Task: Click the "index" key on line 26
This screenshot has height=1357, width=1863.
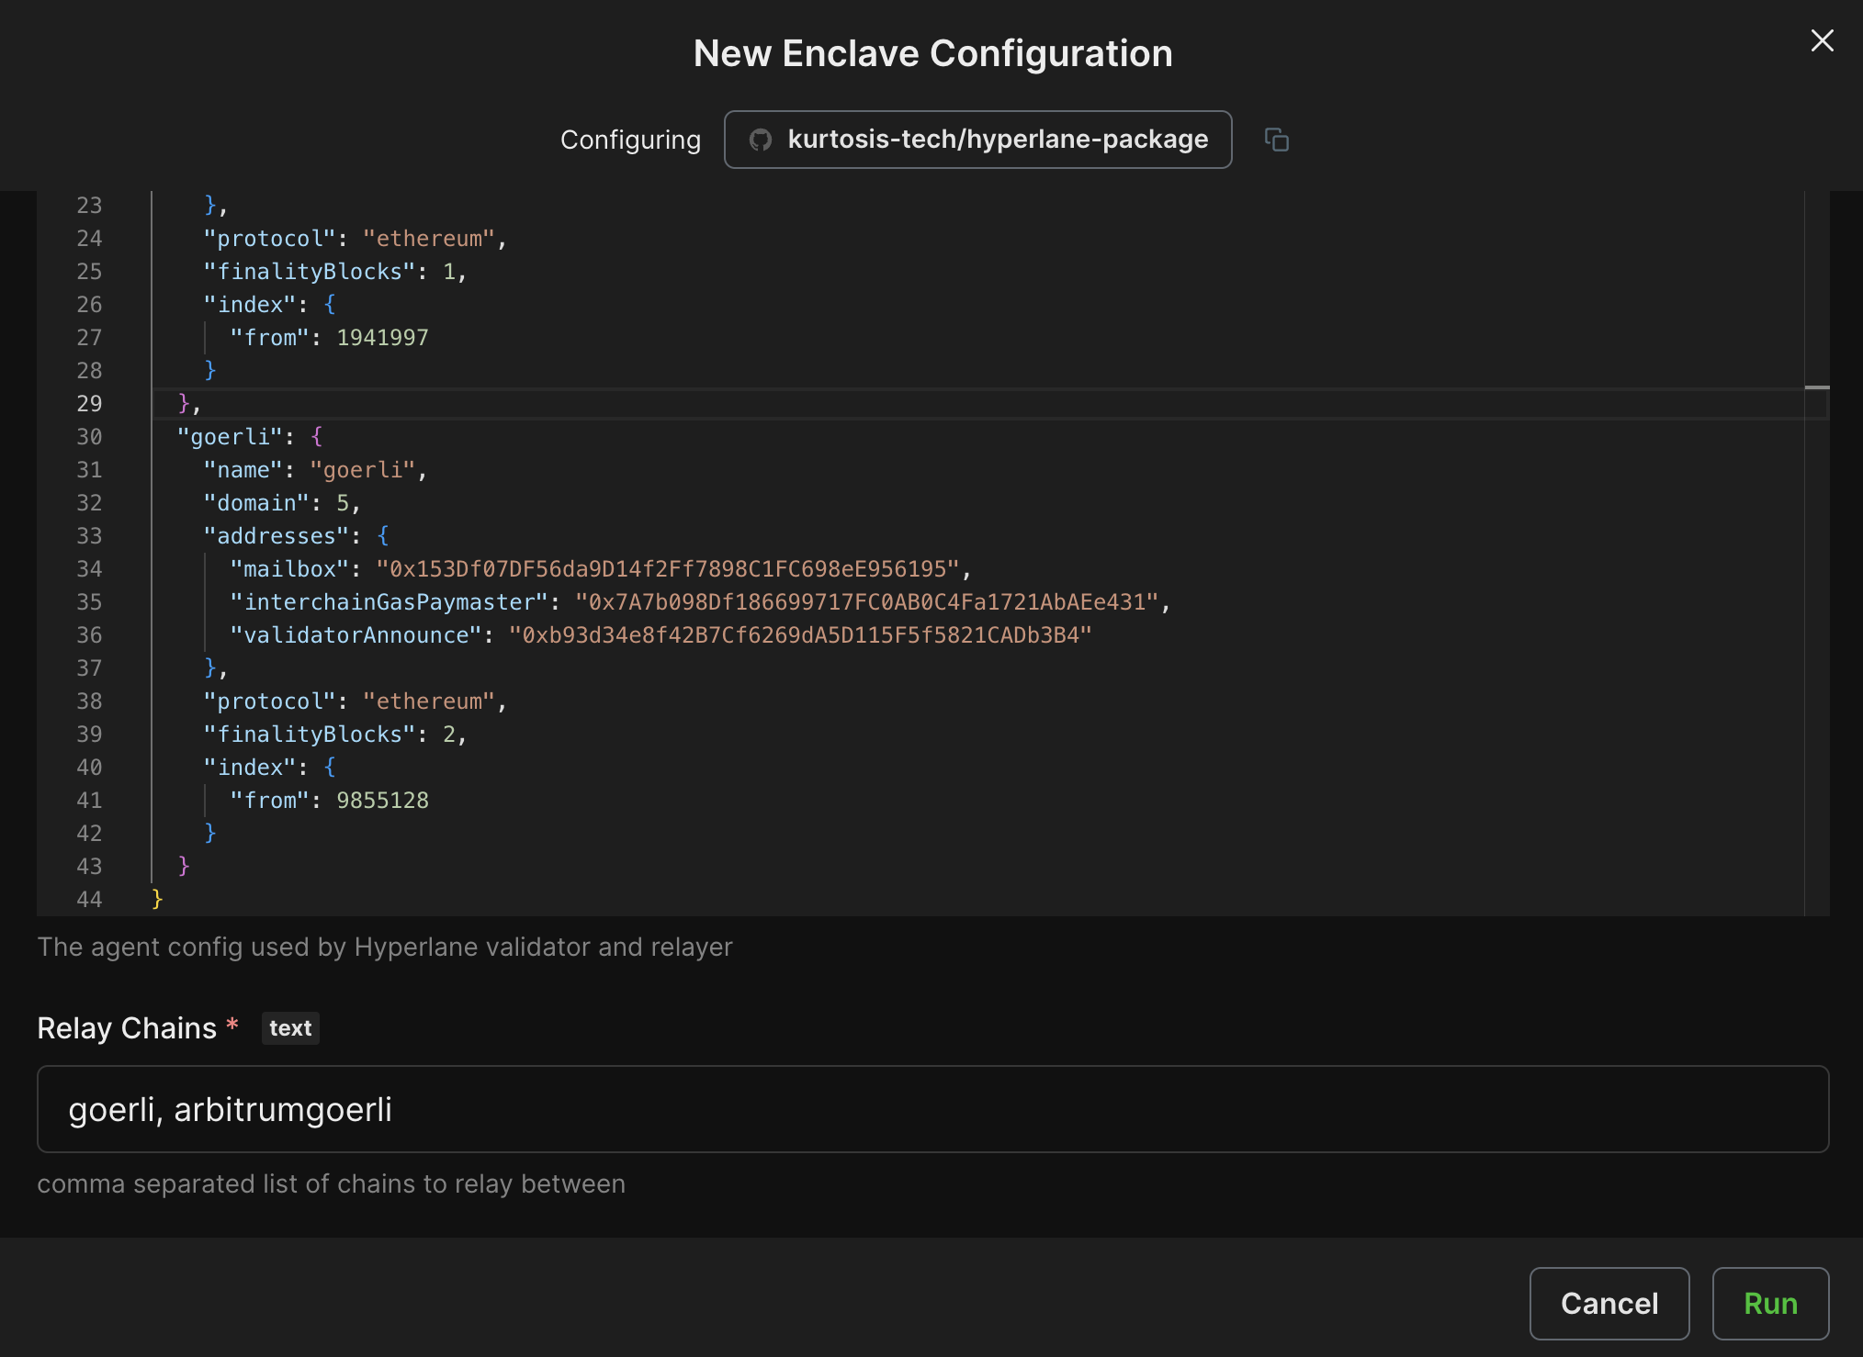Action: pos(250,305)
